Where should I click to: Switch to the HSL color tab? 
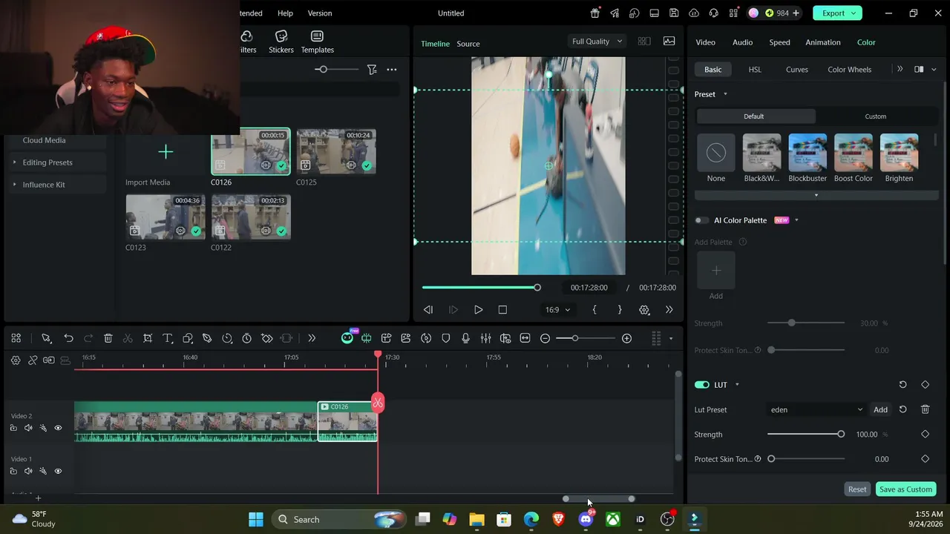[x=755, y=70]
